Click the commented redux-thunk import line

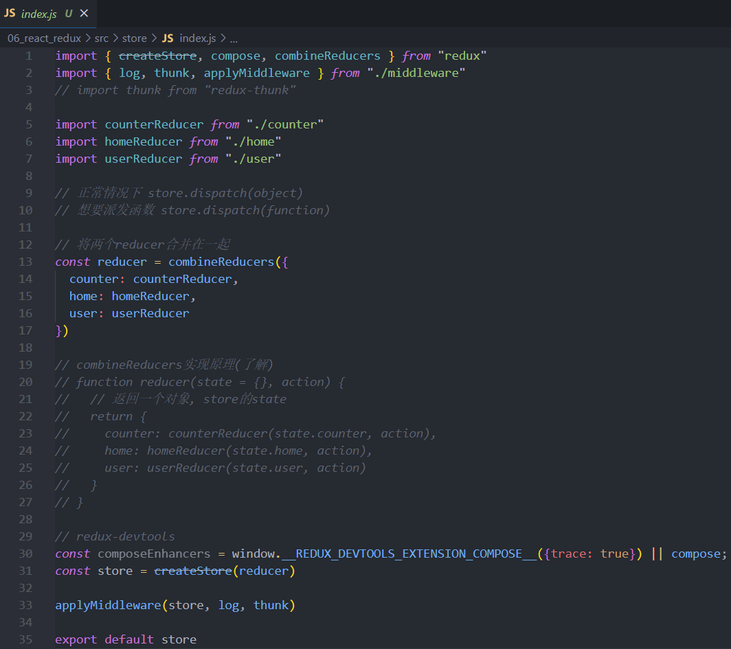(175, 90)
